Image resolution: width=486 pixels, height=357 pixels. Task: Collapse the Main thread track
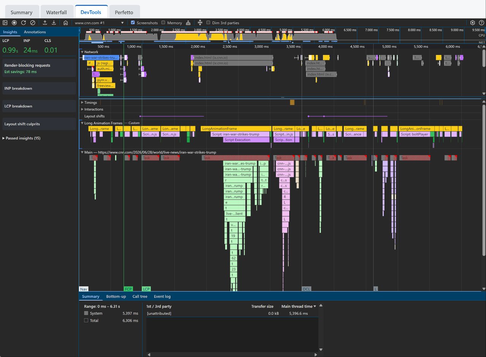[82, 152]
